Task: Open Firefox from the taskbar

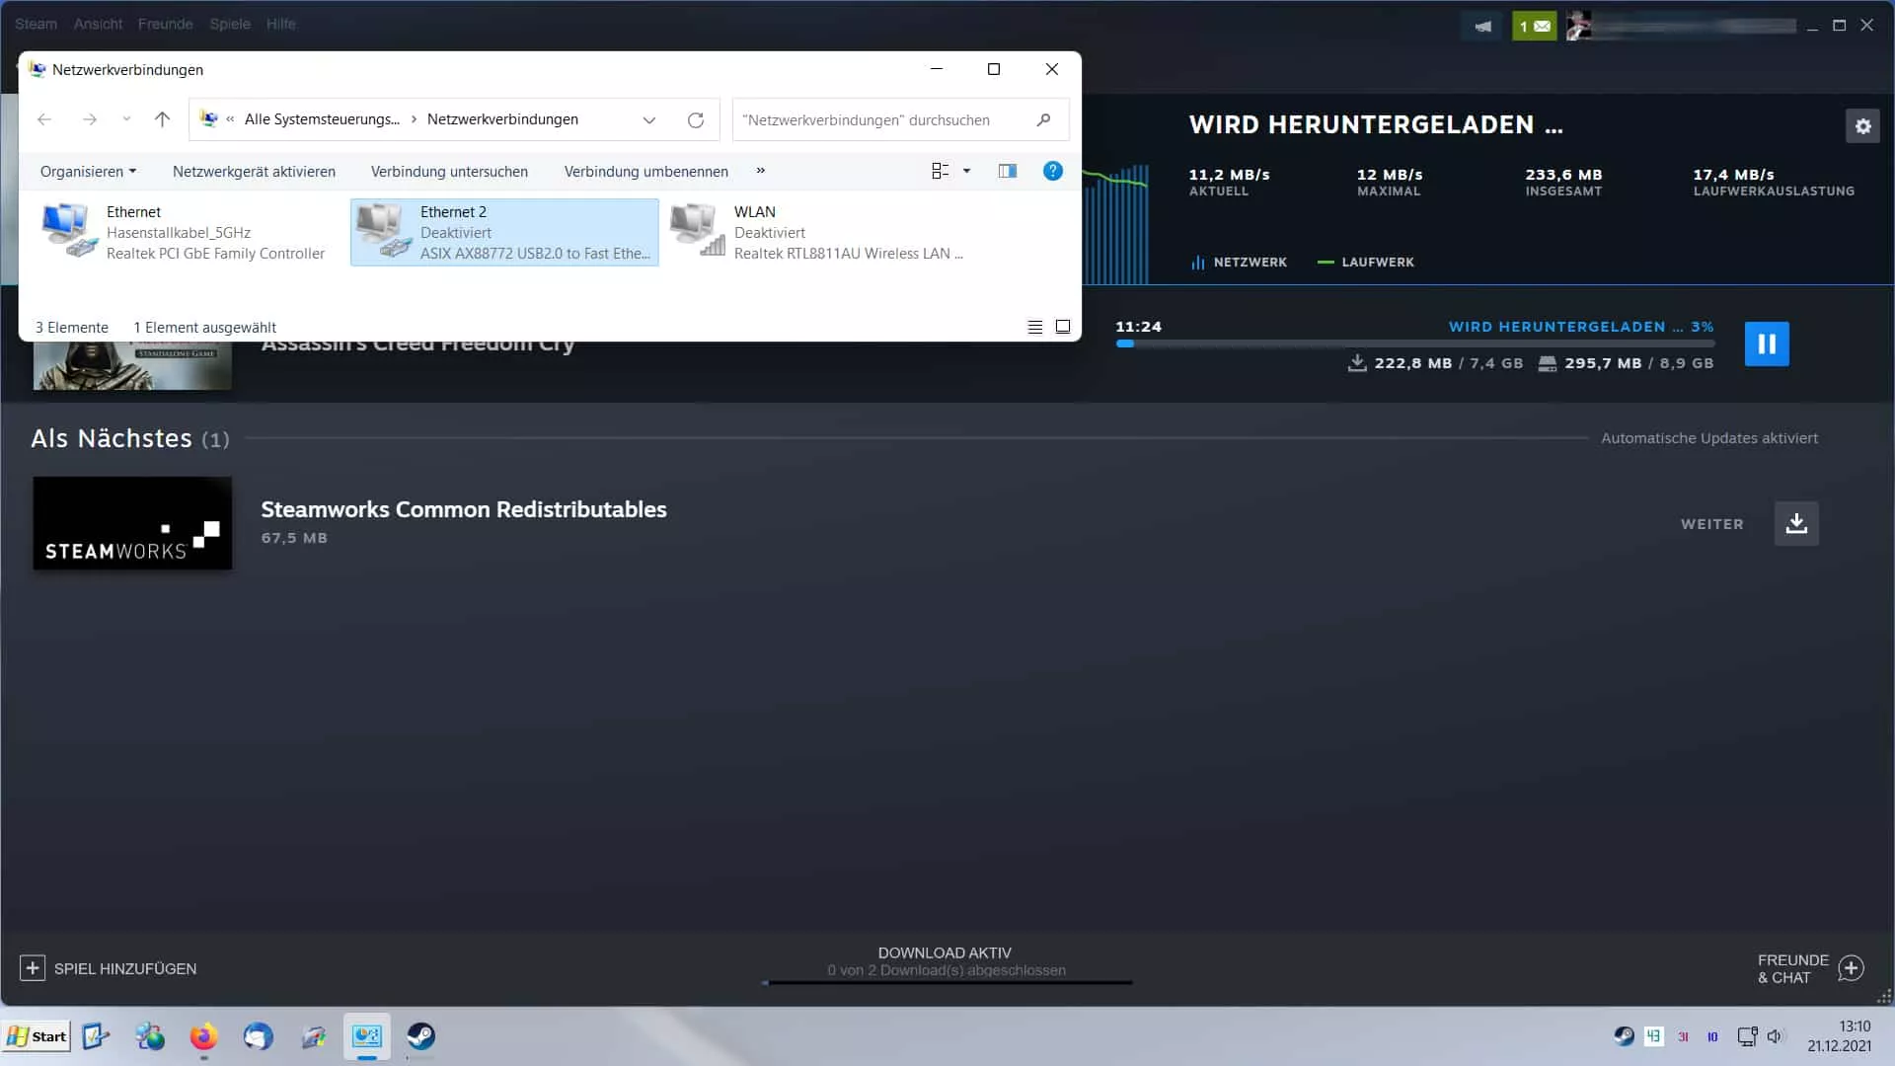Action: (203, 1036)
